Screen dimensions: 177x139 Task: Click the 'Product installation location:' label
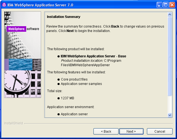click(82, 61)
